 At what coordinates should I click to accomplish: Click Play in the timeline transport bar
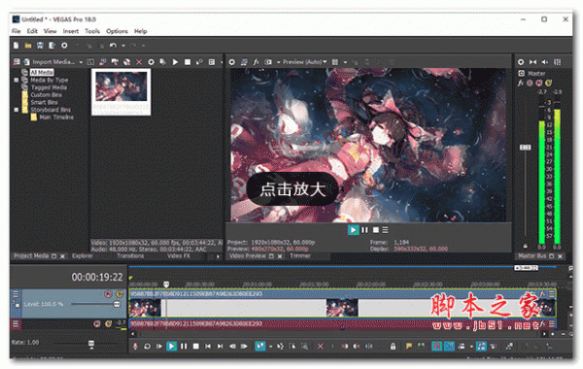[171, 347]
